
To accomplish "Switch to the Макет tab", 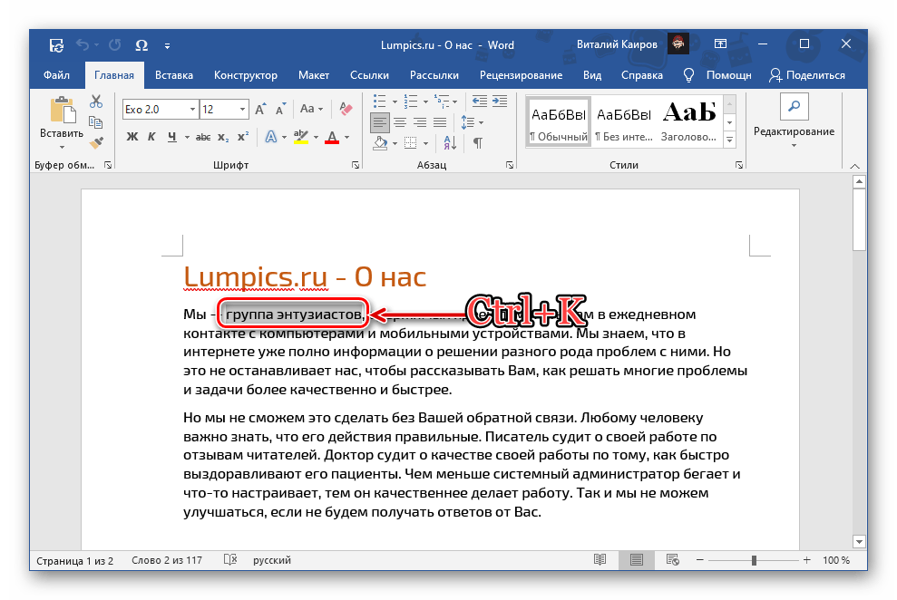I will (x=314, y=75).
